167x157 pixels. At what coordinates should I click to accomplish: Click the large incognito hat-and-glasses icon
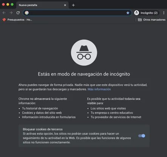tap(84, 52)
